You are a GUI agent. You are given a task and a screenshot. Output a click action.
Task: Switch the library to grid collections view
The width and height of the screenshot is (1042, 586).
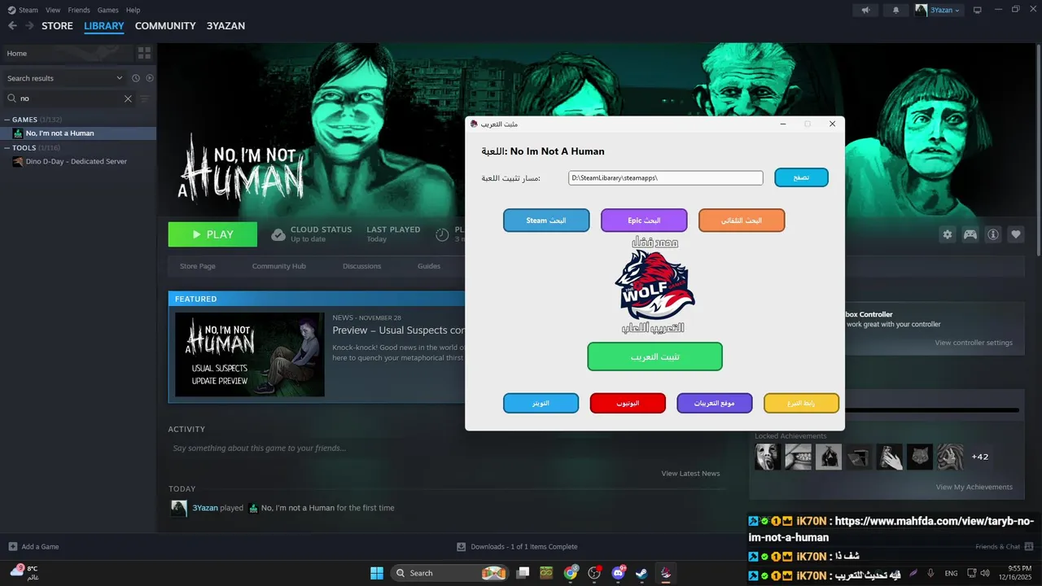pyautogui.click(x=144, y=53)
